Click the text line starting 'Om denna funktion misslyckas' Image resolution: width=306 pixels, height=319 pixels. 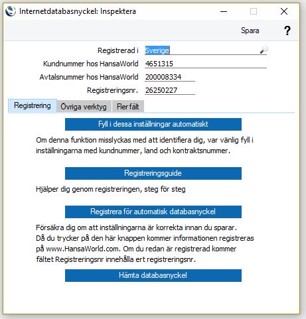pos(145,140)
